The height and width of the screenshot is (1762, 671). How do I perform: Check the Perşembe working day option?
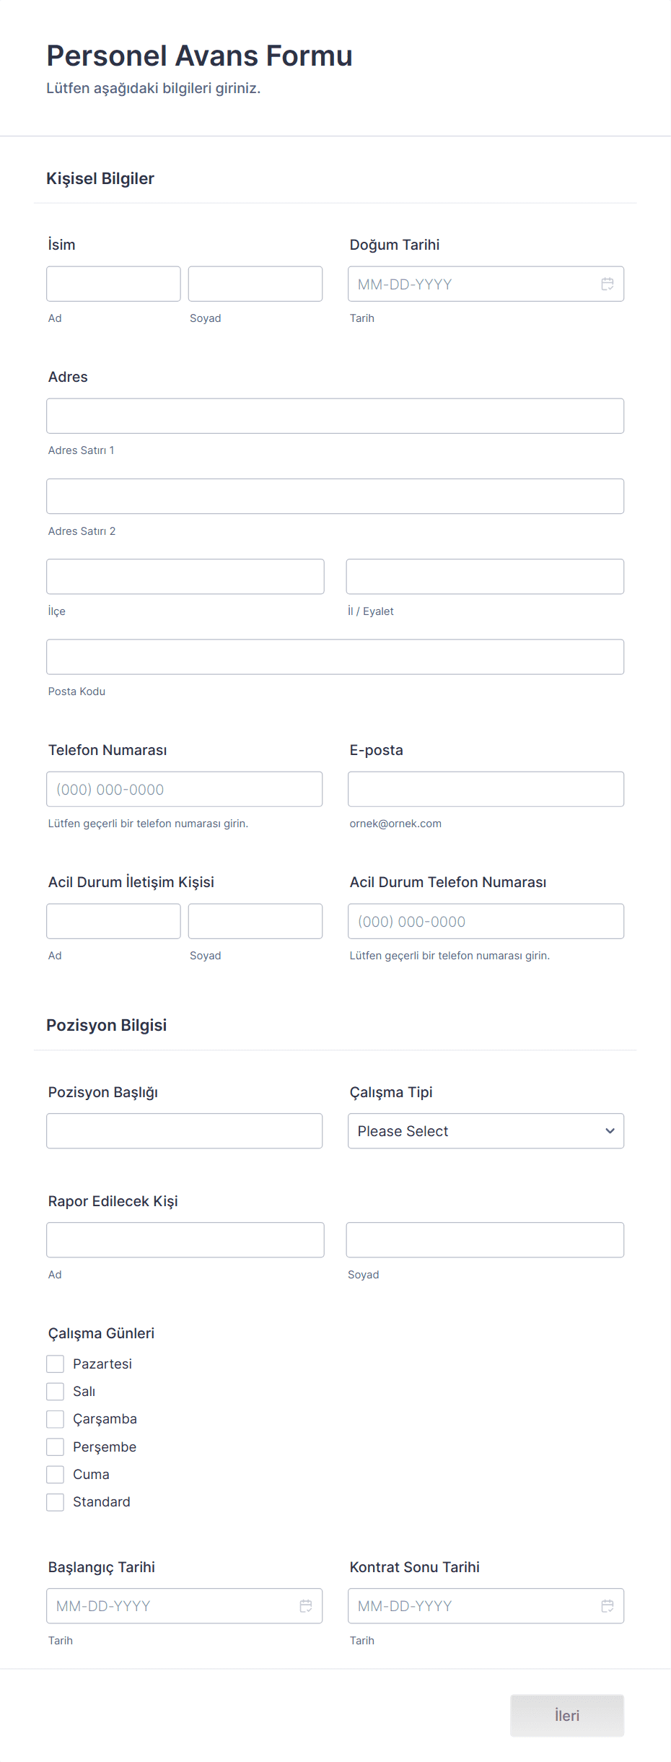pos(55,1446)
